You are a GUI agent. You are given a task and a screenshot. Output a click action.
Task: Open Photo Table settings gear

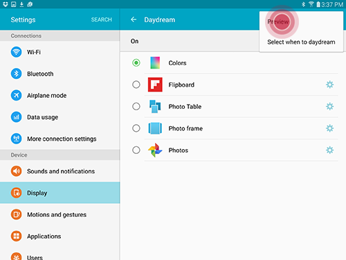point(329,106)
